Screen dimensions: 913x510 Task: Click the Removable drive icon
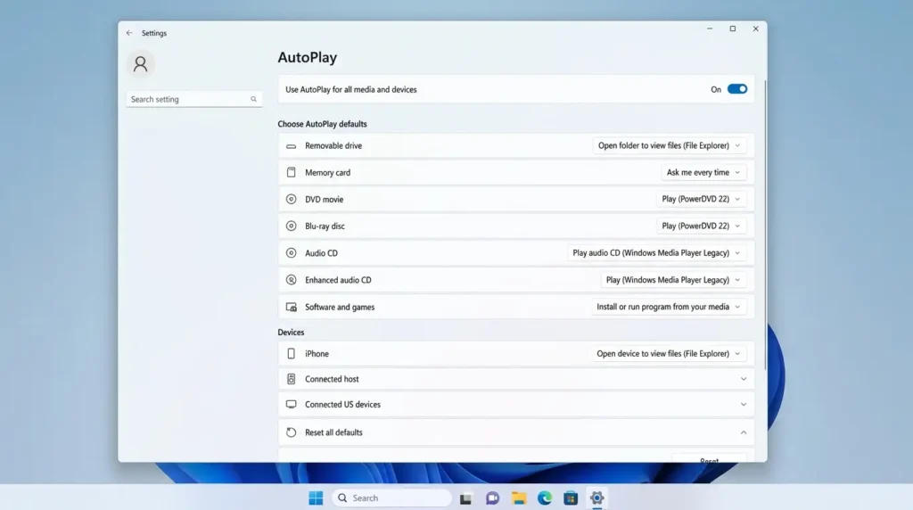[x=292, y=146]
